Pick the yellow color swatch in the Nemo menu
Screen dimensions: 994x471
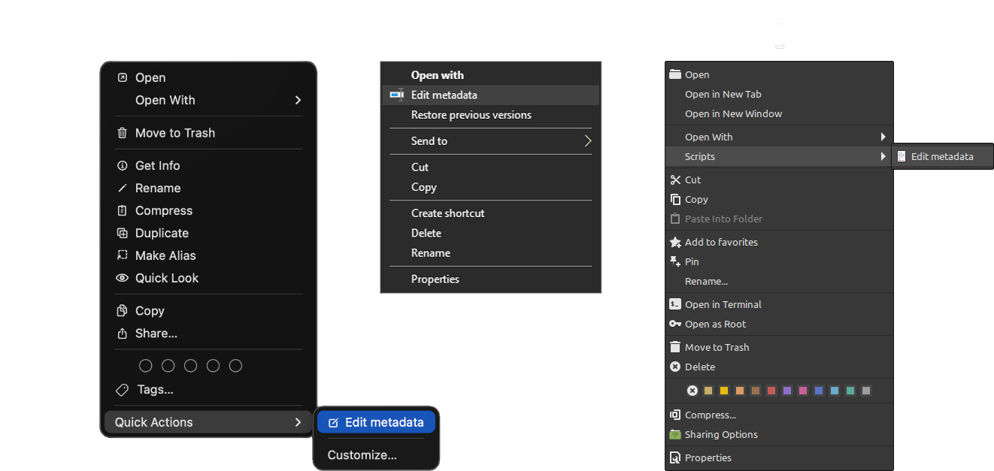(724, 391)
